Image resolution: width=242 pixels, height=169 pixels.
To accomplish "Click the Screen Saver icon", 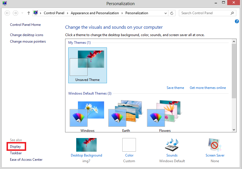I will coord(215,145).
